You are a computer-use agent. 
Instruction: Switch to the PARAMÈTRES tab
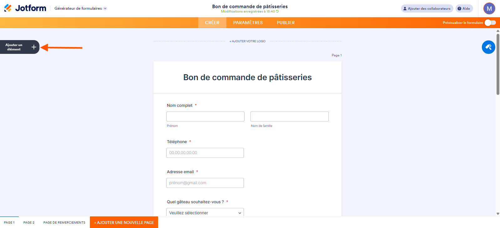(x=248, y=23)
